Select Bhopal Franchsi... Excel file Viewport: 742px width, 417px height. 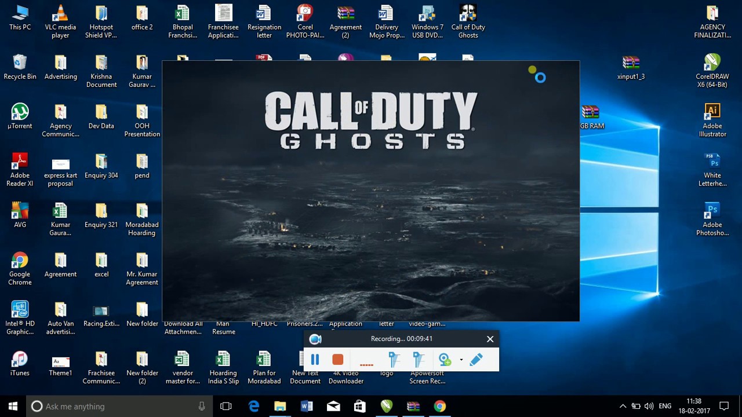pos(183,22)
